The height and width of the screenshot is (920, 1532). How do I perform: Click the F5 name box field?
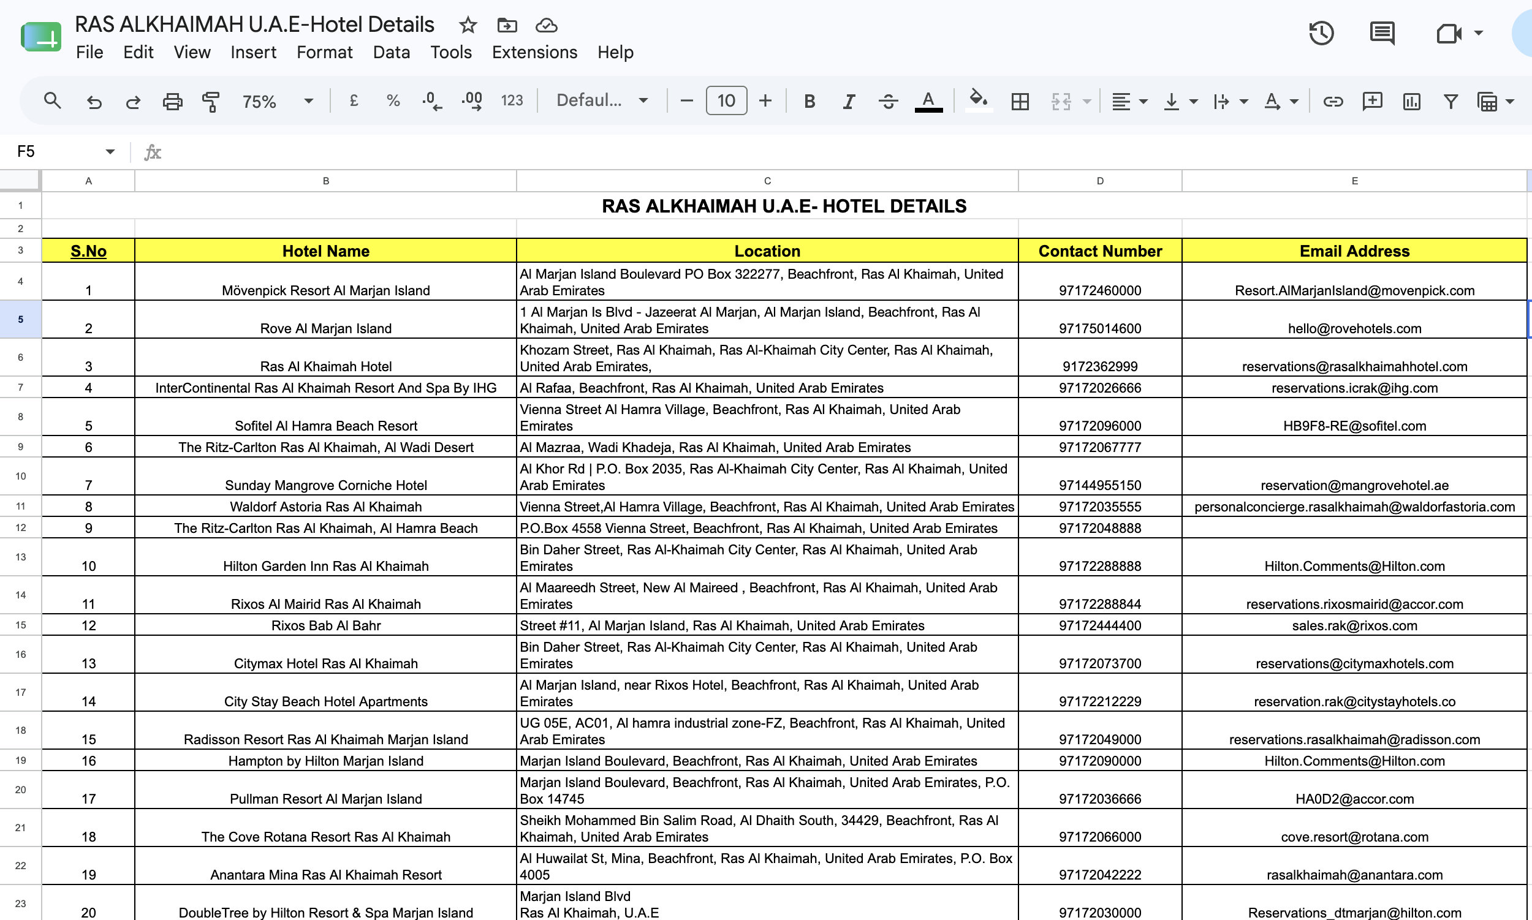click(x=65, y=151)
